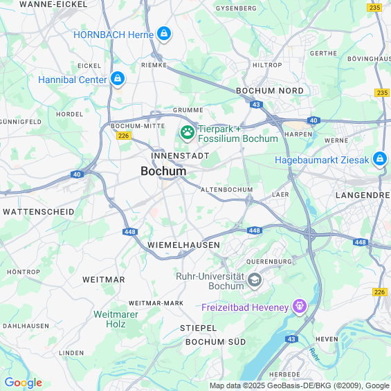This screenshot has width=391, height=391.
Task: Click the blue 43 shield near Bochum Nord
Action: tap(256, 104)
